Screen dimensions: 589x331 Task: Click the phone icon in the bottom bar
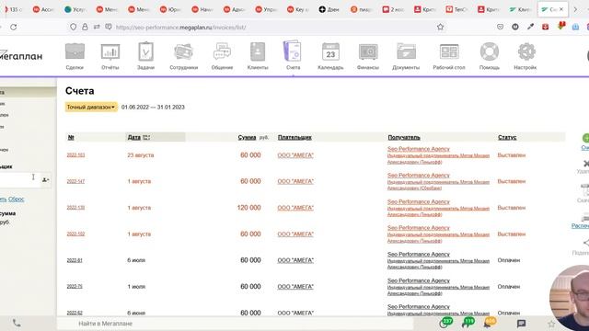(x=17, y=323)
